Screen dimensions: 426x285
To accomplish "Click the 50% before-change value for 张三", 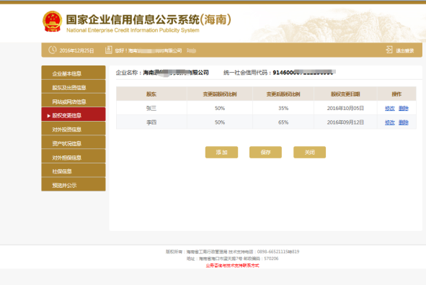I will 220,108.
